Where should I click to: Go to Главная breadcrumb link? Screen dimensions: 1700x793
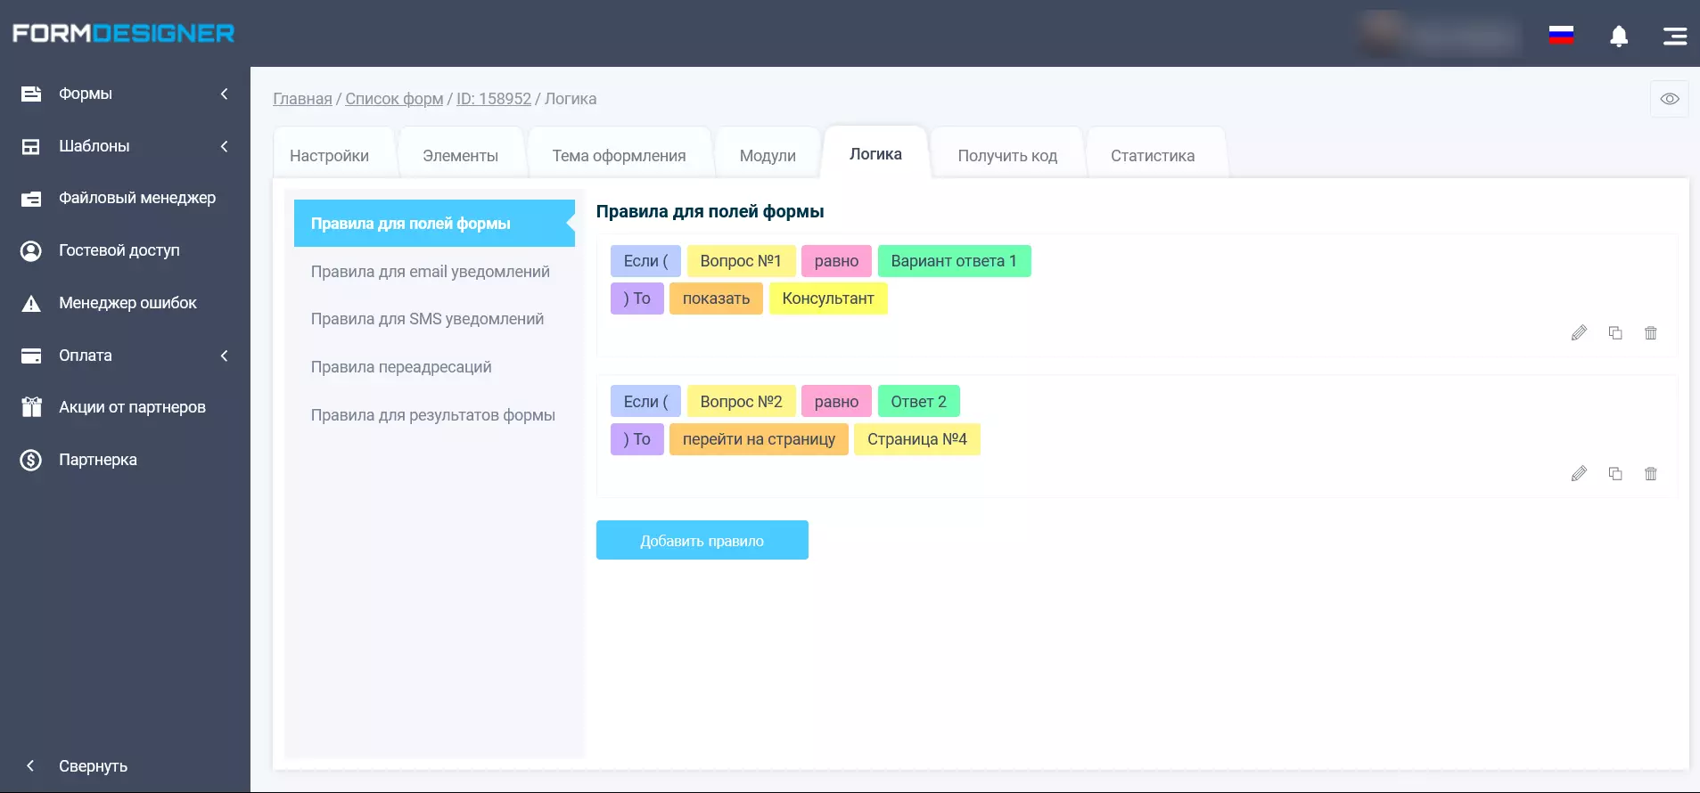coord(302,99)
